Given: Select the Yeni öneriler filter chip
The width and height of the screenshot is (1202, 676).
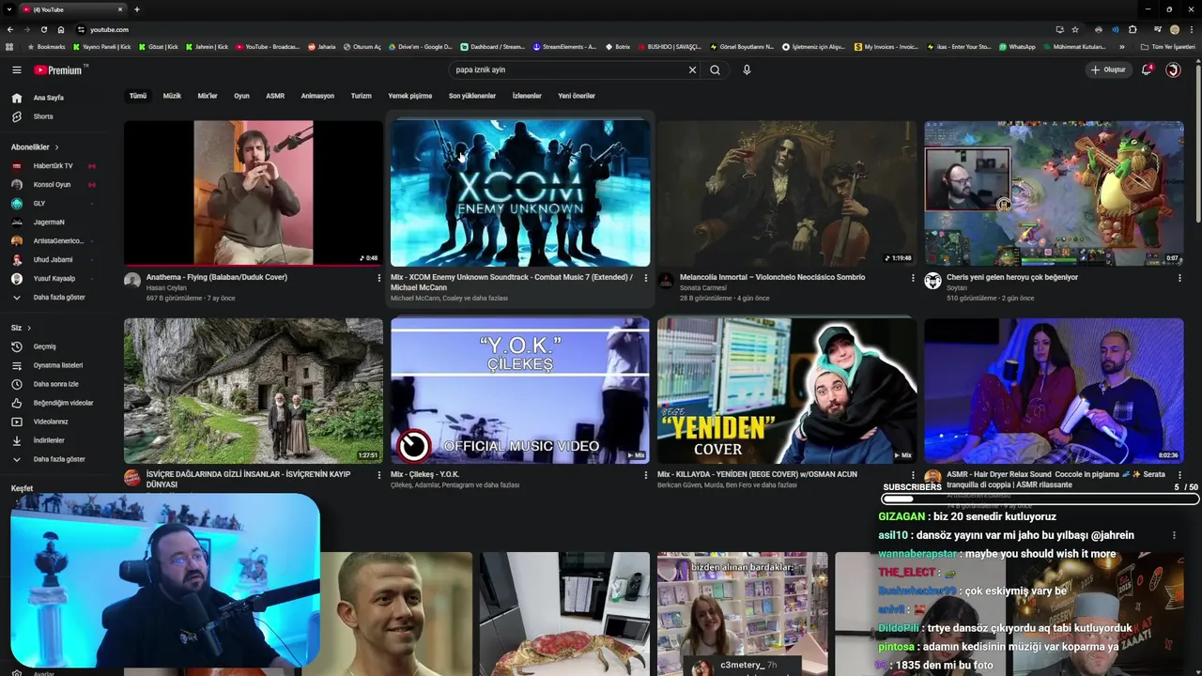Looking at the screenshot, I should point(577,96).
